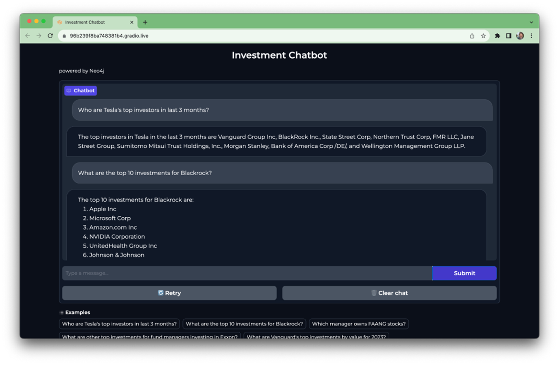This screenshot has width=559, height=365.
Task: Click the share icon in the address bar
Action: (472, 36)
